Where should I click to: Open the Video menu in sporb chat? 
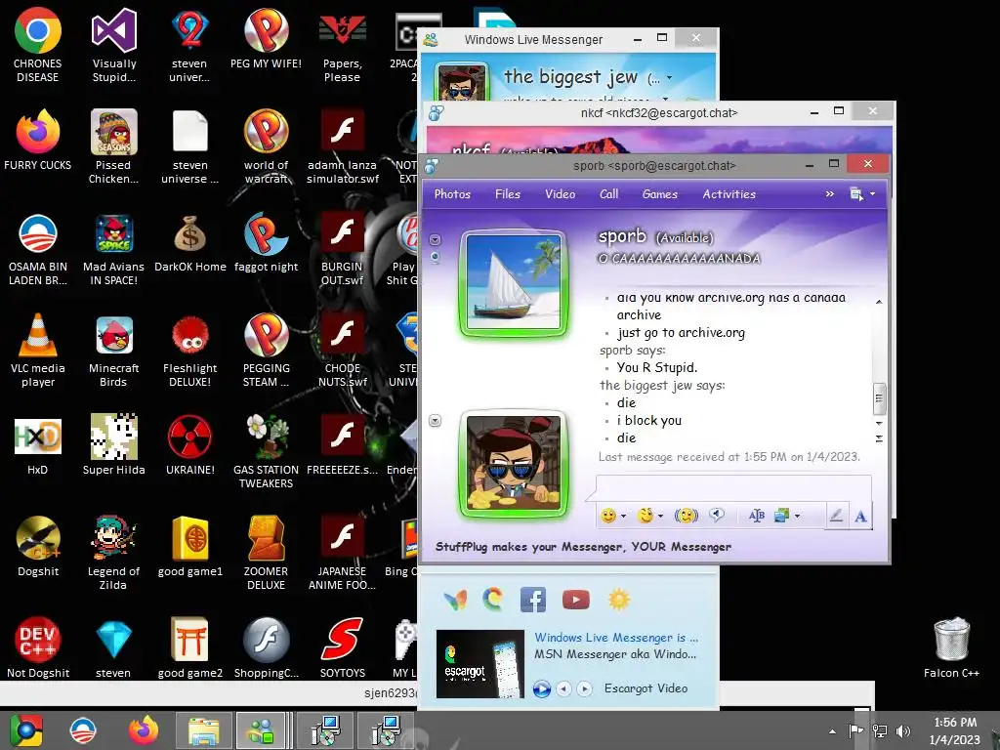point(560,194)
